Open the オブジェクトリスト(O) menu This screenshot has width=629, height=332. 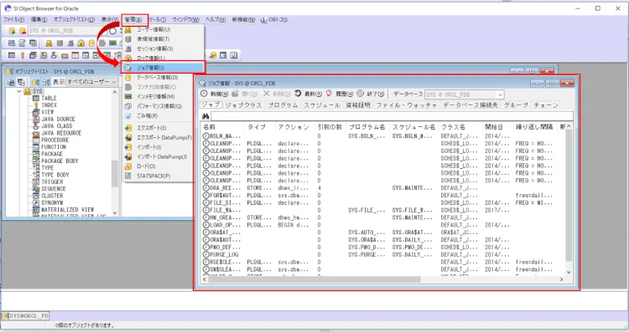click(74, 19)
